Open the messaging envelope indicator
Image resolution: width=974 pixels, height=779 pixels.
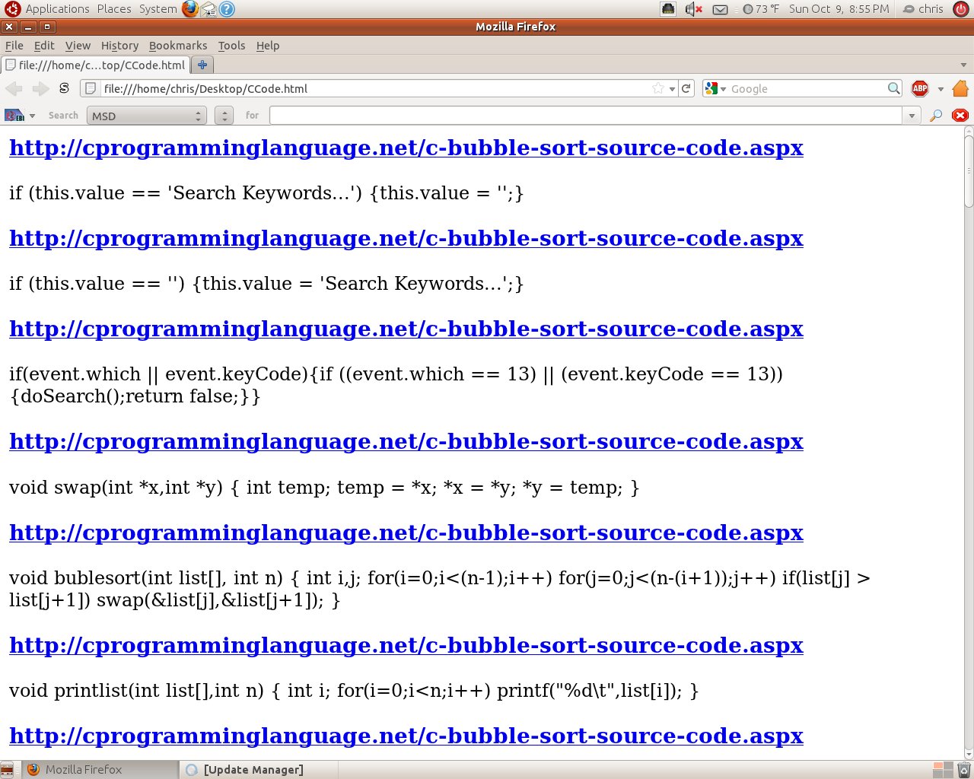[720, 9]
